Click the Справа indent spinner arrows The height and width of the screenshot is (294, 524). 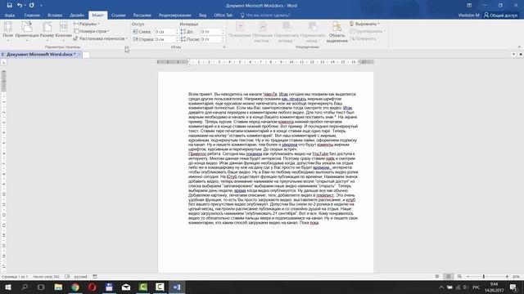tap(177, 39)
